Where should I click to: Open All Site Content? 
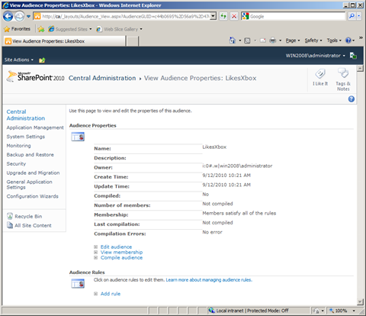click(x=29, y=225)
